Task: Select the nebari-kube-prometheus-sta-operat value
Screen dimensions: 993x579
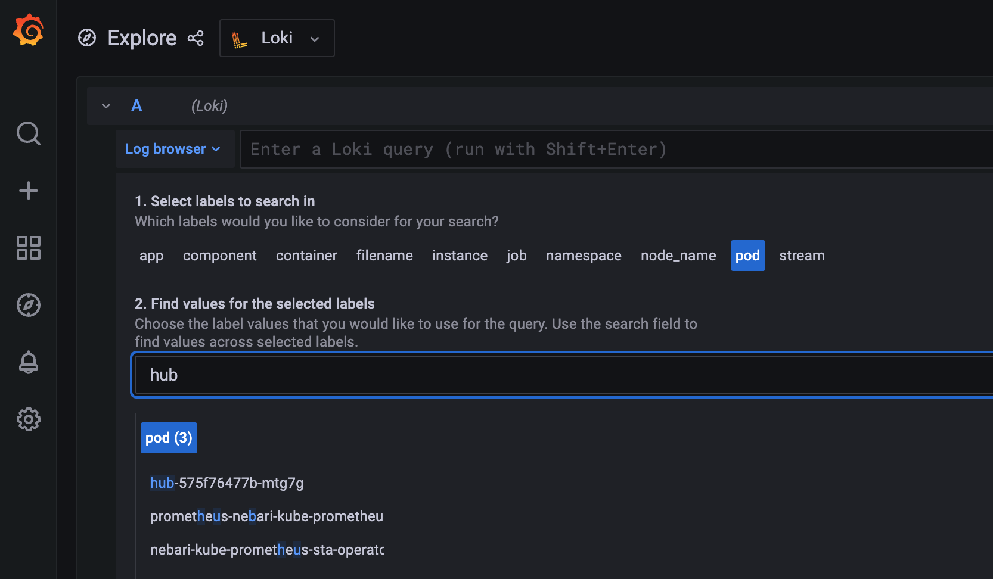Action: pos(266,550)
